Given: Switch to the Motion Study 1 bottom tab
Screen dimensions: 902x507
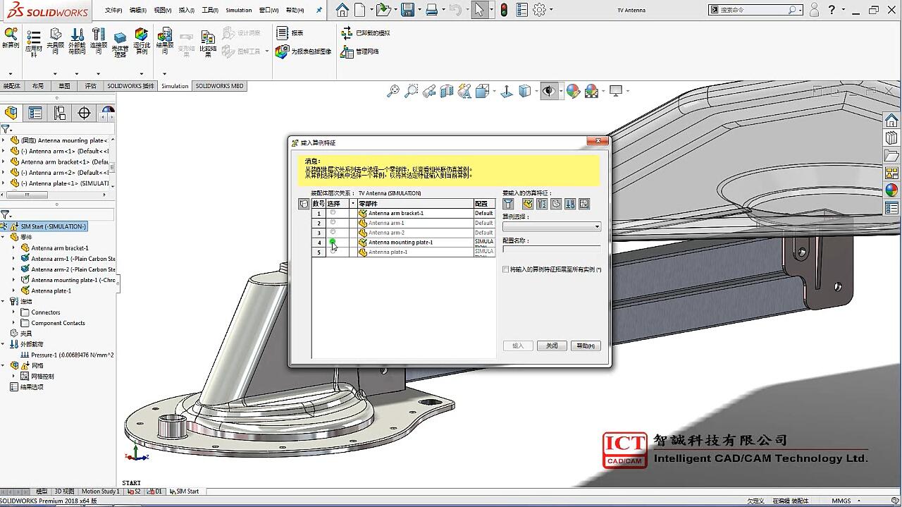Looking at the screenshot, I should click(100, 491).
